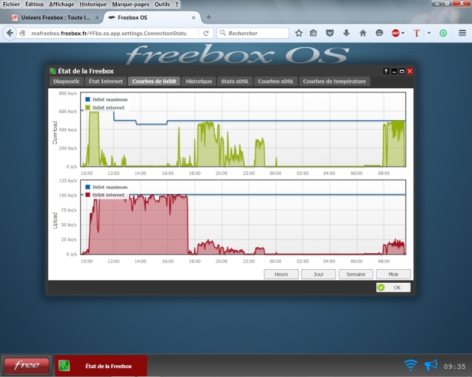Select the Courbes de Débit tab
Image resolution: width=472 pixels, height=377 pixels.
[x=154, y=81]
